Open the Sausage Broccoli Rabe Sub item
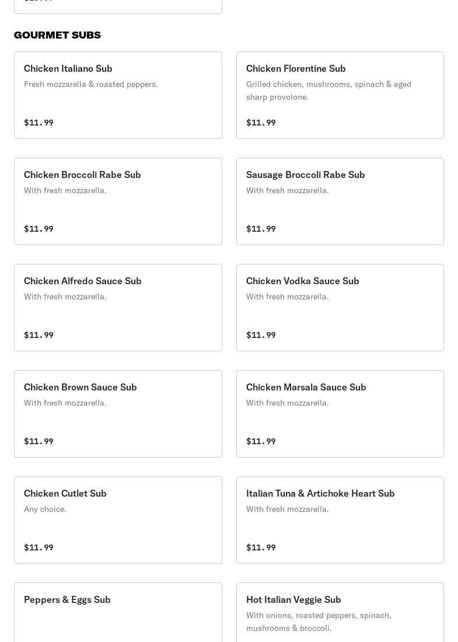This screenshot has width=458, height=642. [340, 201]
